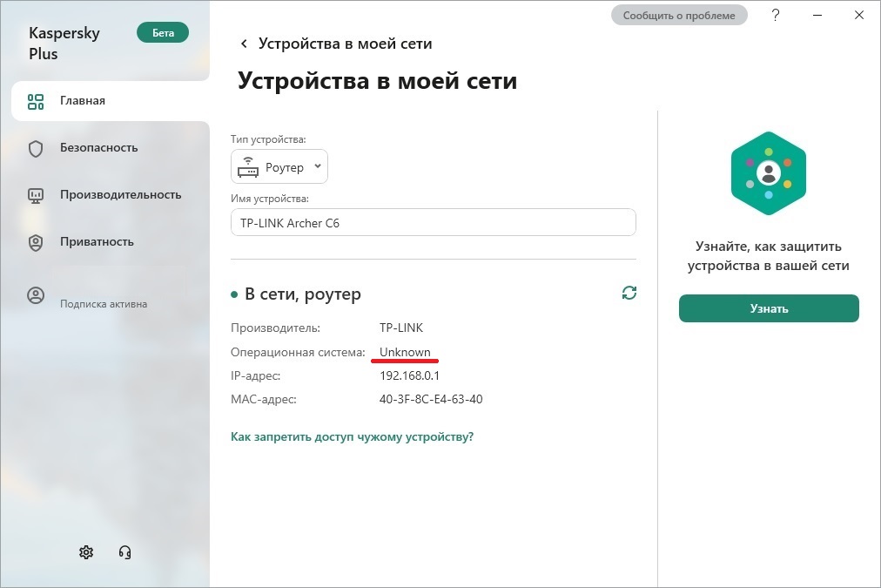Screen dimensions: 881x588
Task: Click the Бета badge
Action: tap(163, 32)
